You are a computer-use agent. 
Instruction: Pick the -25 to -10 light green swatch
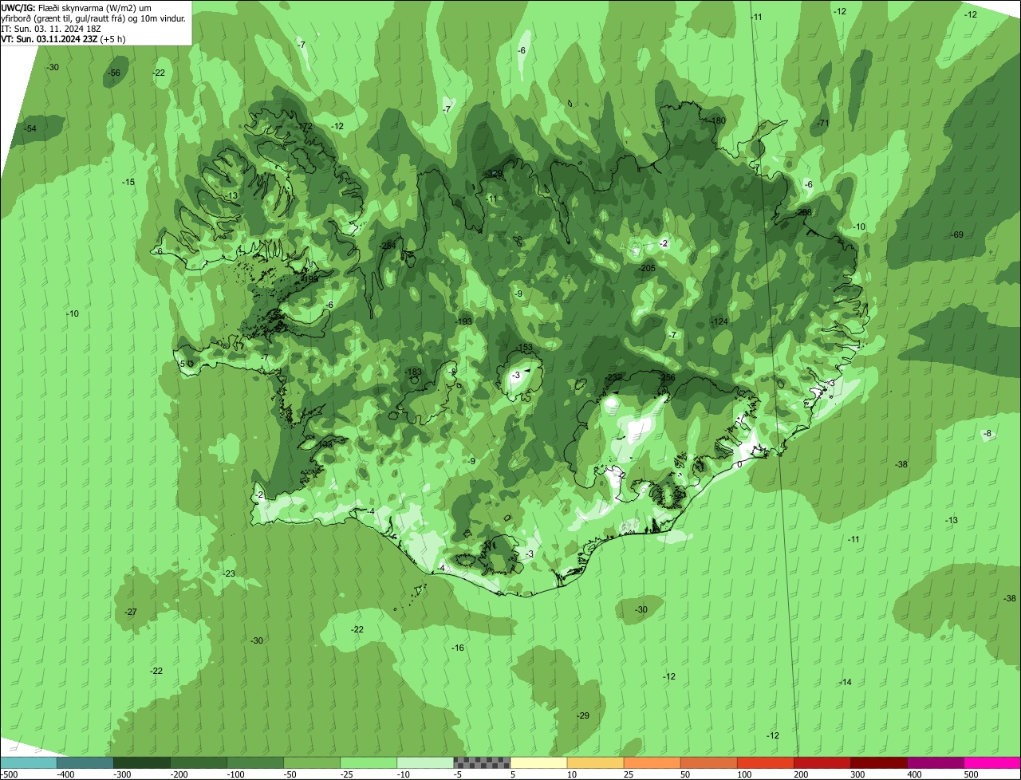[x=369, y=762]
